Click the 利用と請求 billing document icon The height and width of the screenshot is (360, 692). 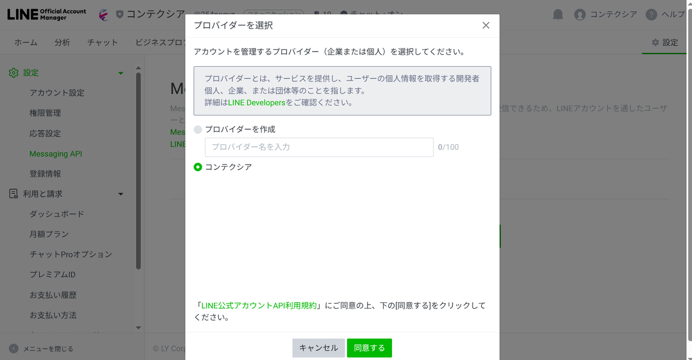14,194
